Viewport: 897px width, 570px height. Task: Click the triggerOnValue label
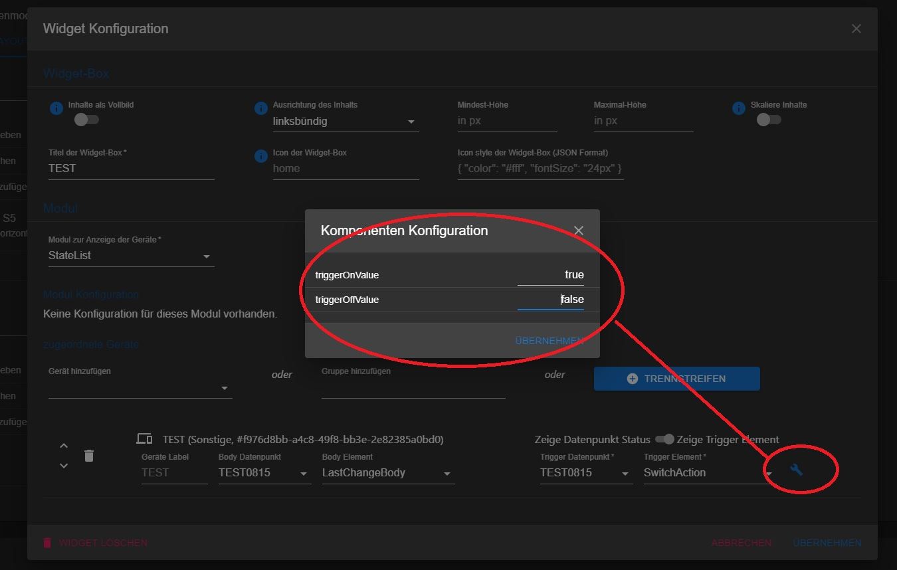[x=347, y=275]
